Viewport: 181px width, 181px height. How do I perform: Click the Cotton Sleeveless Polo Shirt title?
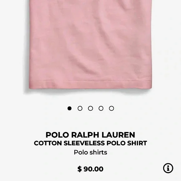pyautogui.click(x=90, y=143)
